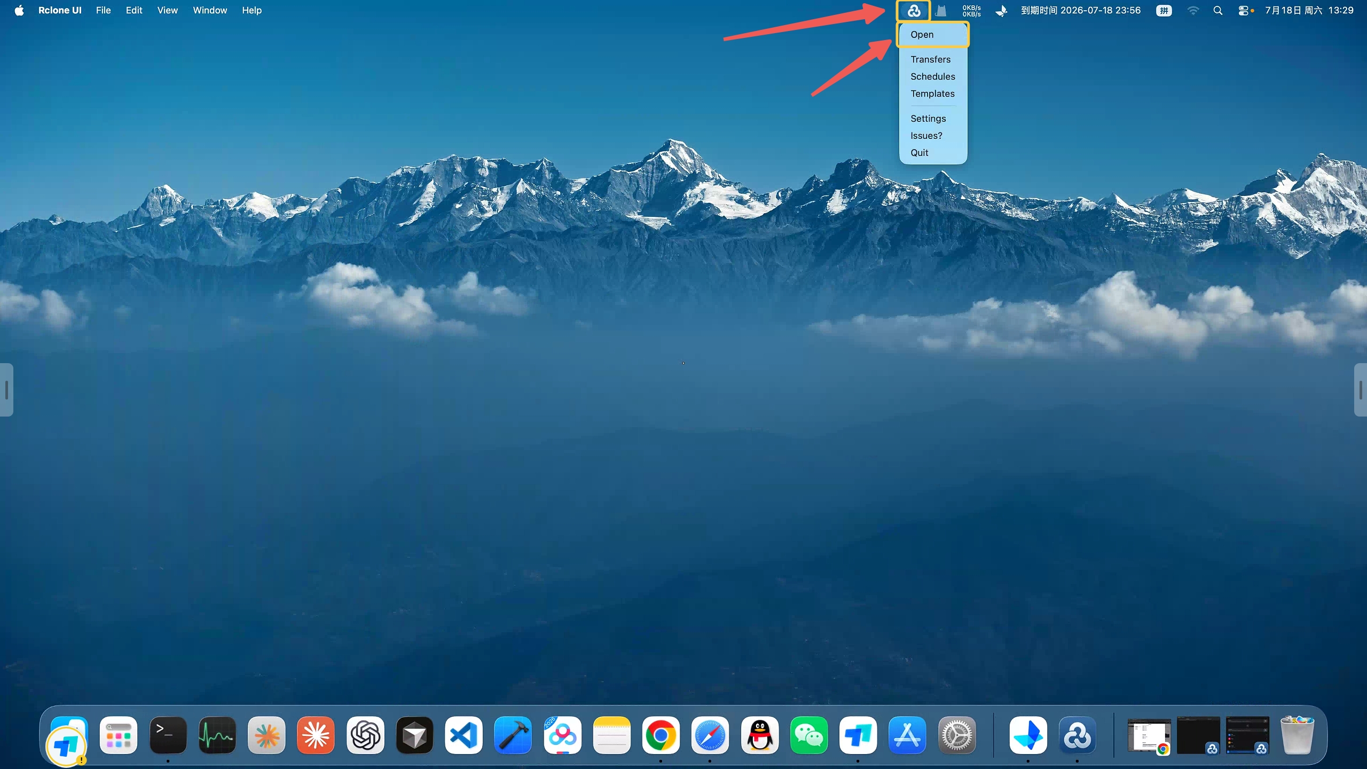Viewport: 1367px width, 769px height.
Task: Launch WeChat from the dock
Action: pos(808,735)
